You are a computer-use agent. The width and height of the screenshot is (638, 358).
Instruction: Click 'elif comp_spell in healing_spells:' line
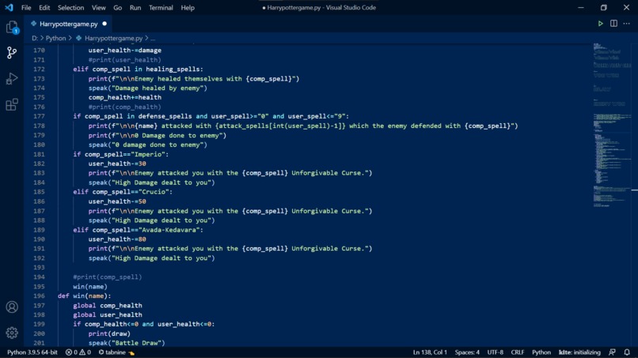pos(138,69)
